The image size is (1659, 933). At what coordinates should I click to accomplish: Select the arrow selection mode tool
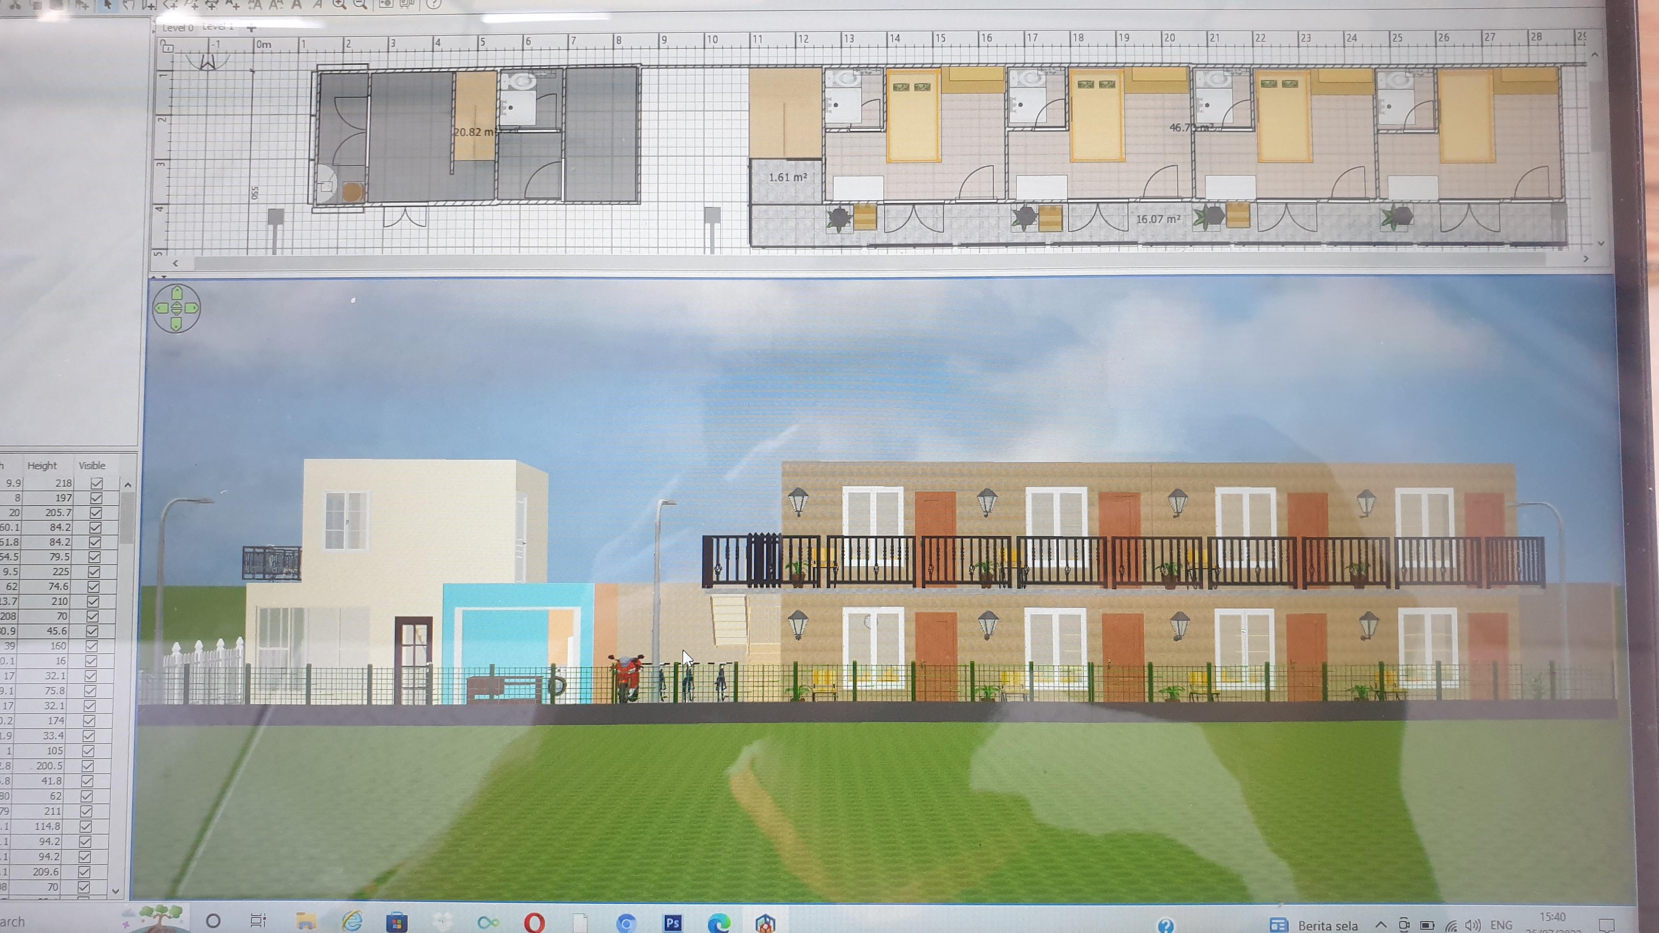pos(107,4)
